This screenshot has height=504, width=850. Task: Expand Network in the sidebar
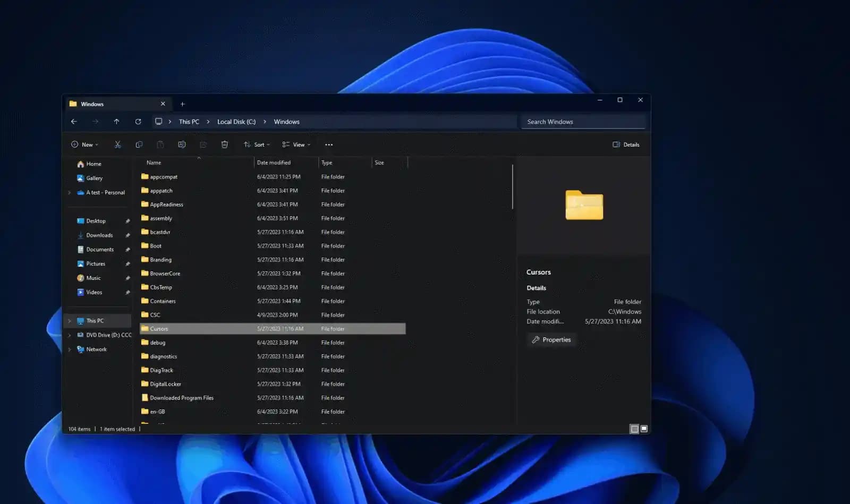pyautogui.click(x=71, y=349)
